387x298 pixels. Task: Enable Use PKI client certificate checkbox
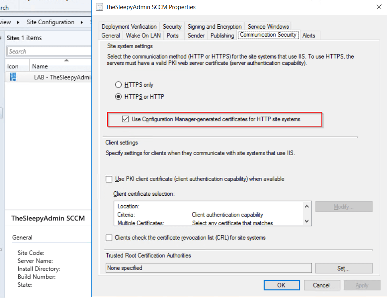point(109,179)
